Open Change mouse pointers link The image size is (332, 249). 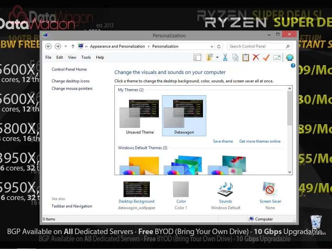[72, 89]
